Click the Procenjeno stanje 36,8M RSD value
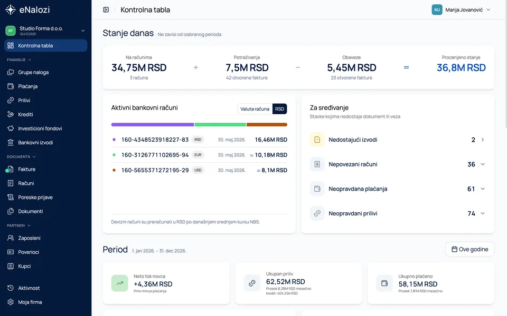 pos(461,68)
